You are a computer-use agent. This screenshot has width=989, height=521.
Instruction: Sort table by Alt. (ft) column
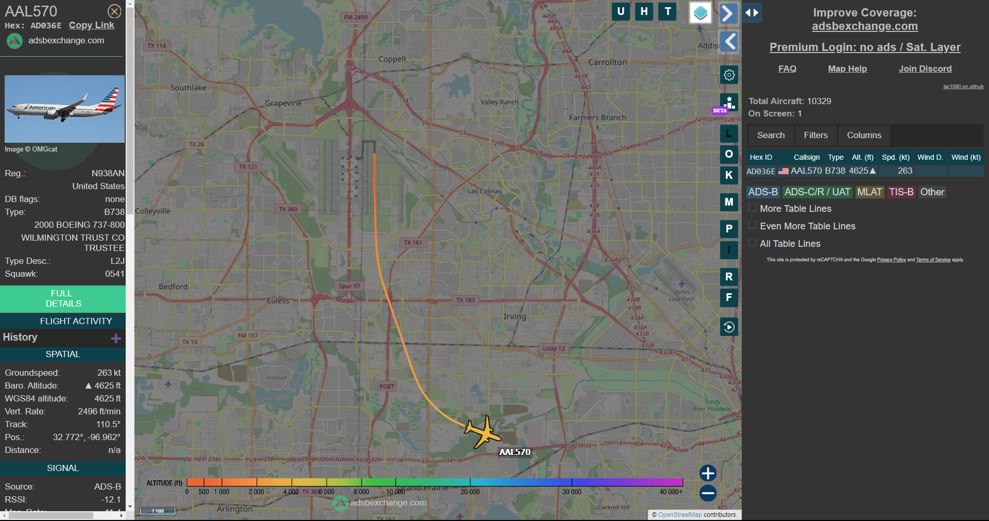[x=863, y=157]
